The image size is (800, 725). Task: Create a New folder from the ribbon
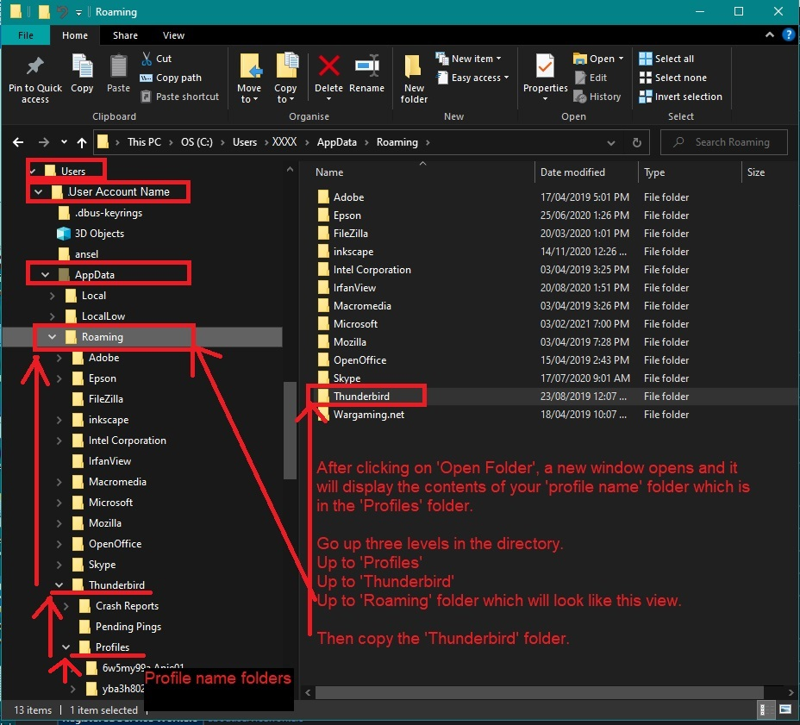(x=414, y=69)
